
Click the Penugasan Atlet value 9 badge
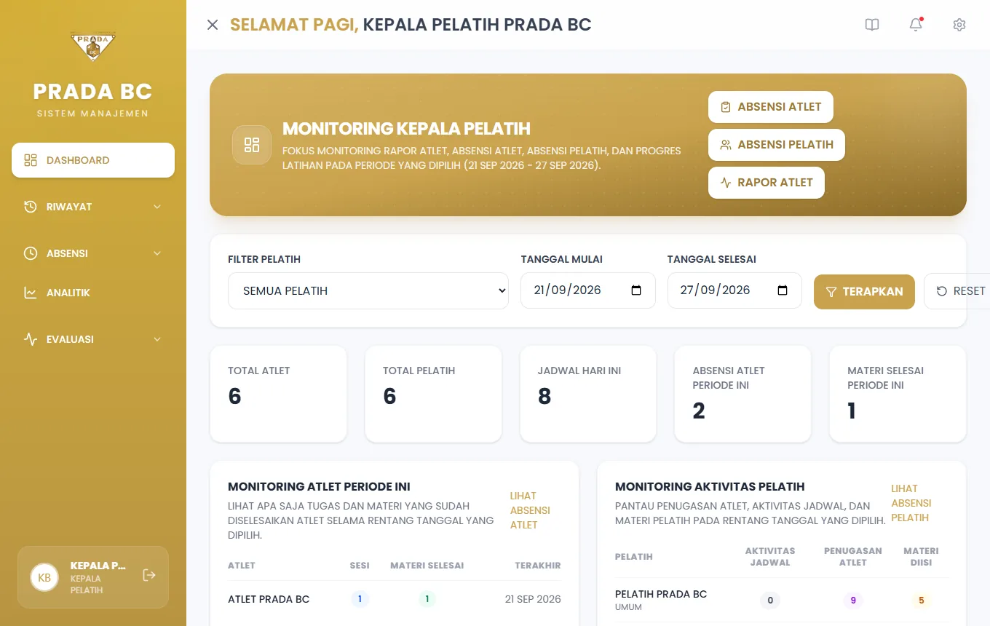click(x=852, y=601)
